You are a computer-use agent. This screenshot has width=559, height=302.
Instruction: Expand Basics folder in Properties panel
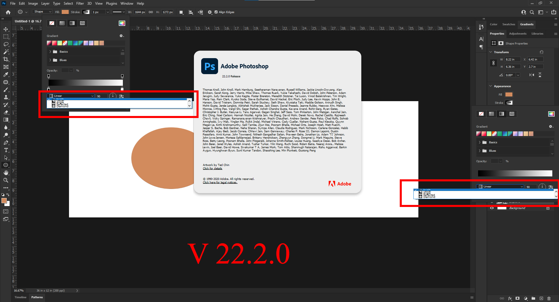point(480,142)
